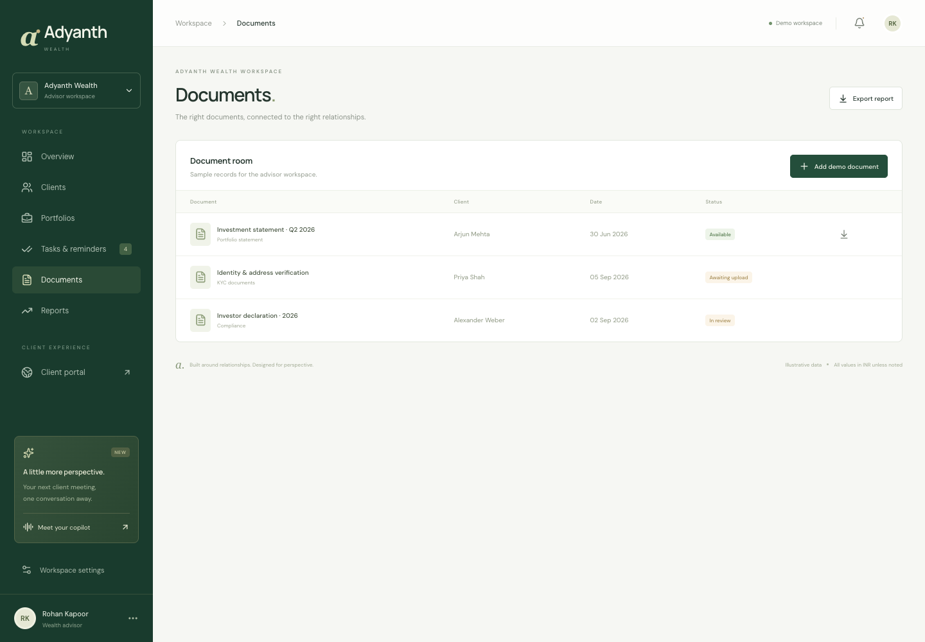The height and width of the screenshot is (642, 925).
Task: Click the Tasks & reminders count badge
Action: tap(125, 249)
